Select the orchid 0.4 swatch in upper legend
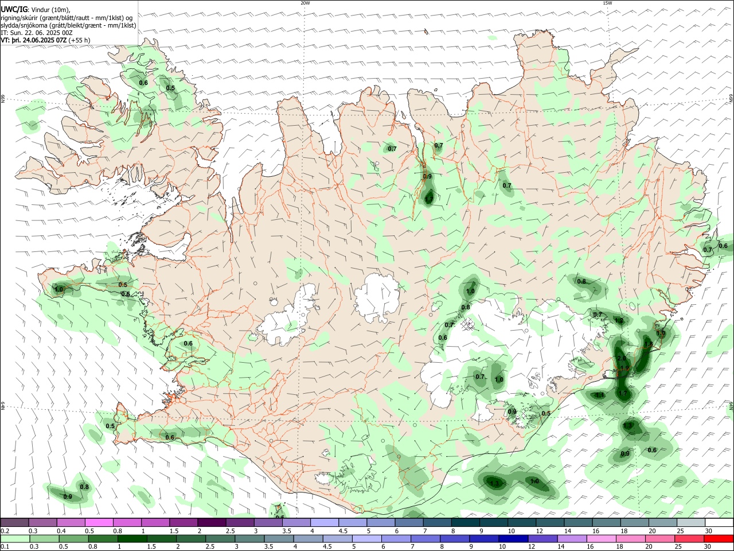This screenshot has height=551, width=734. 71,523
